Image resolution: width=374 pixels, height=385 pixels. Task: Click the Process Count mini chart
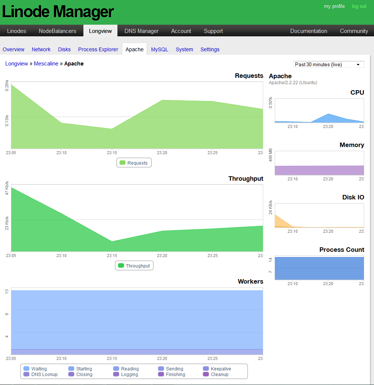pos(319,268)
